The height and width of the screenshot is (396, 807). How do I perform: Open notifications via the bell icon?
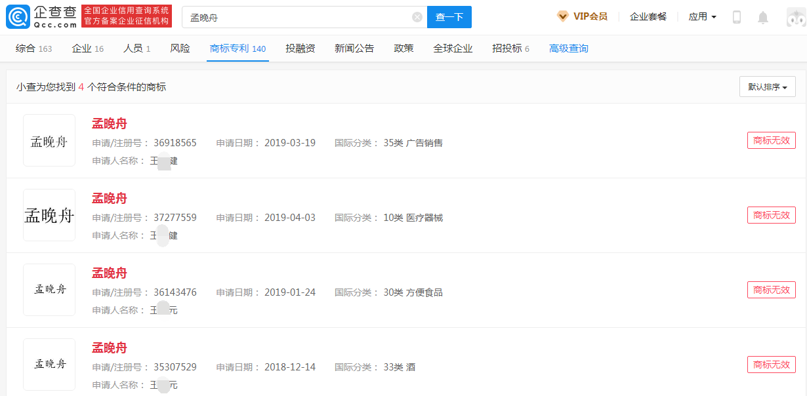763,16
